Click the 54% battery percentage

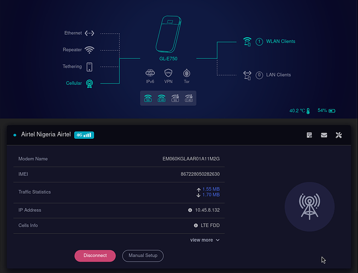pos(322,111)
